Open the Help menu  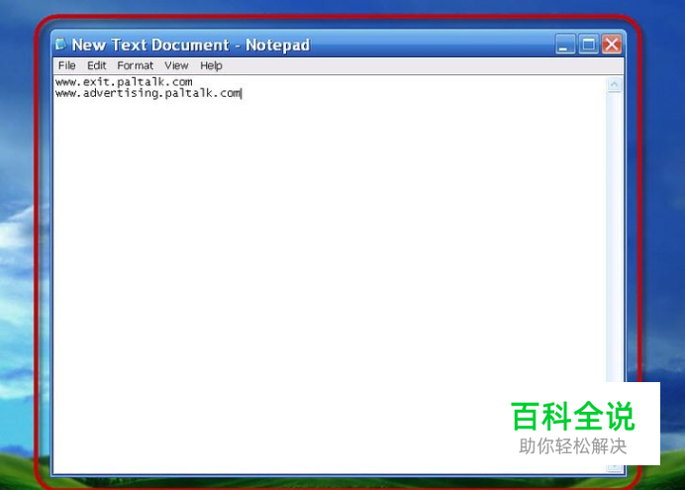(211, 65)
